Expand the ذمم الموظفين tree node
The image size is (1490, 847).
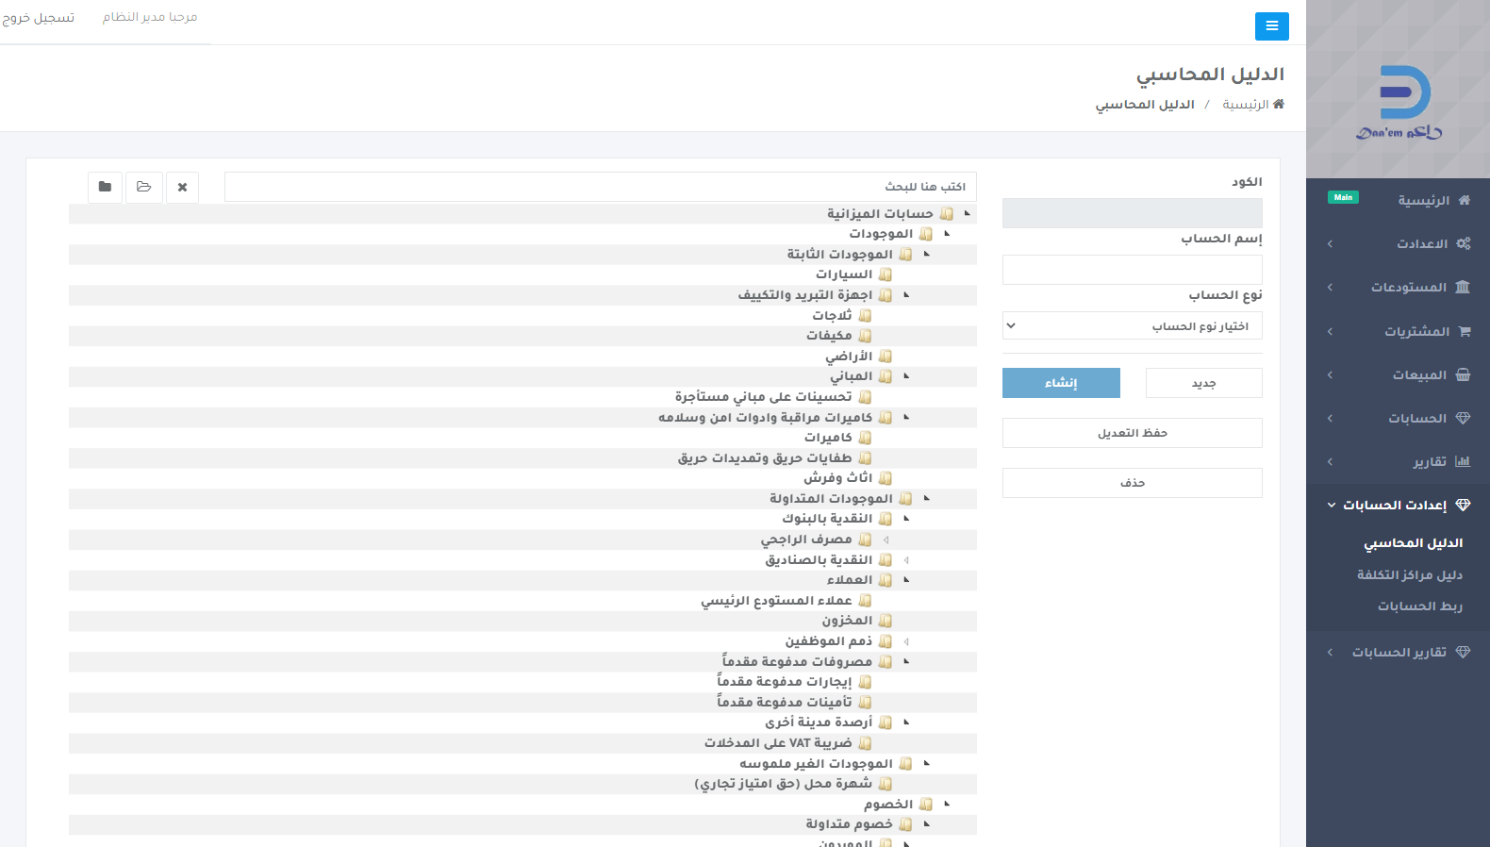tap(906, 641)
